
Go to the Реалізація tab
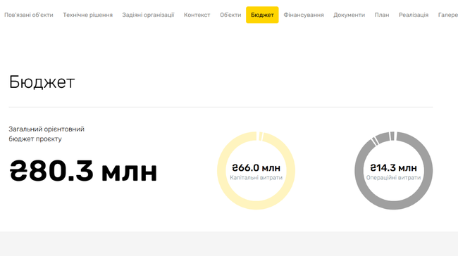[414, 15]
